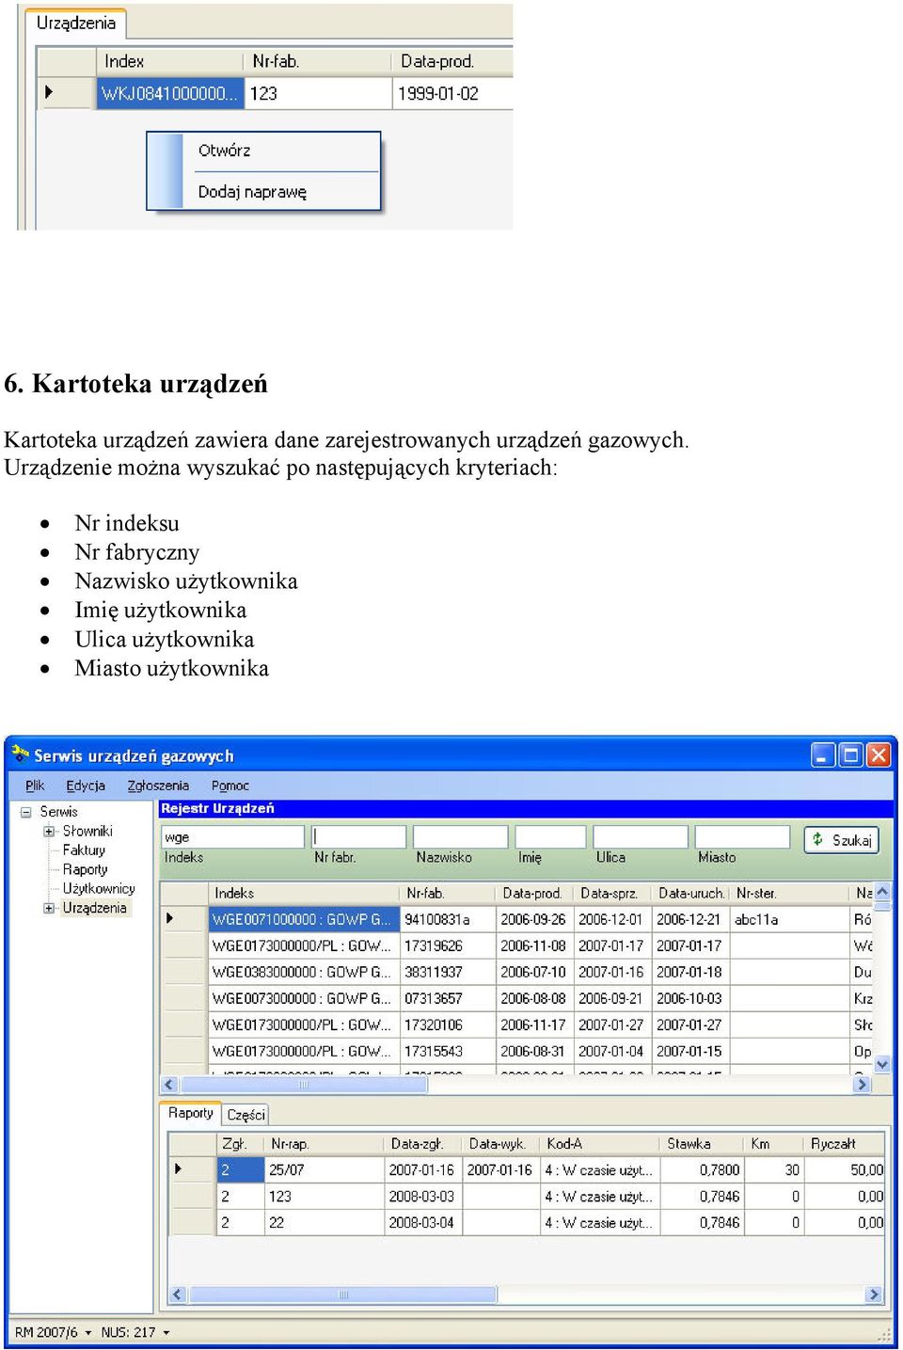Select Urządzenia in the side tree

tap(94, 909)
